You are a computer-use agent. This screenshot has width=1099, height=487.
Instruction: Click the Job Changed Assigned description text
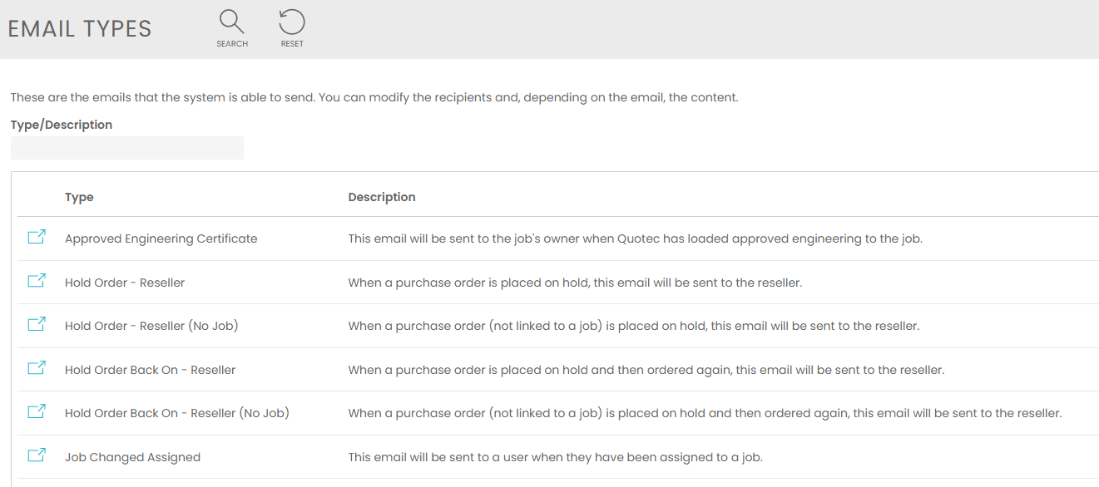[555, 457]
